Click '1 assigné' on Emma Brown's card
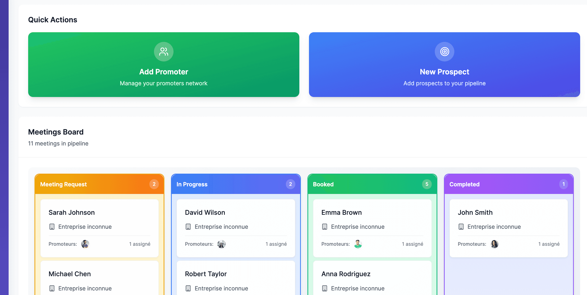The width and height of the screenshot is (587, 295). click(x=412, y=244)
